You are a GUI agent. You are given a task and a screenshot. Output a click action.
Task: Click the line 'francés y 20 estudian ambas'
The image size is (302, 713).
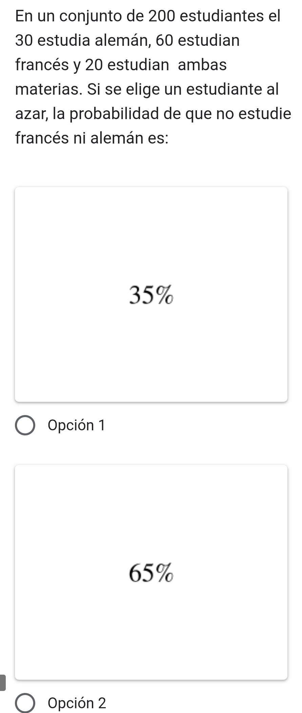pyautogui.click(x=121, y=65)
